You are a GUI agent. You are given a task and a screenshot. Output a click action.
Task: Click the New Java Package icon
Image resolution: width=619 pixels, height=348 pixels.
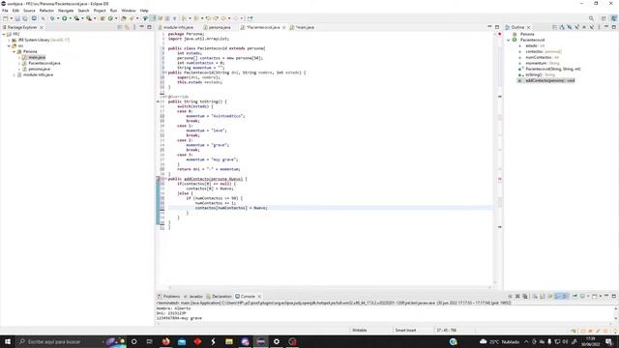pyautogui.click(x=103, y=18)
